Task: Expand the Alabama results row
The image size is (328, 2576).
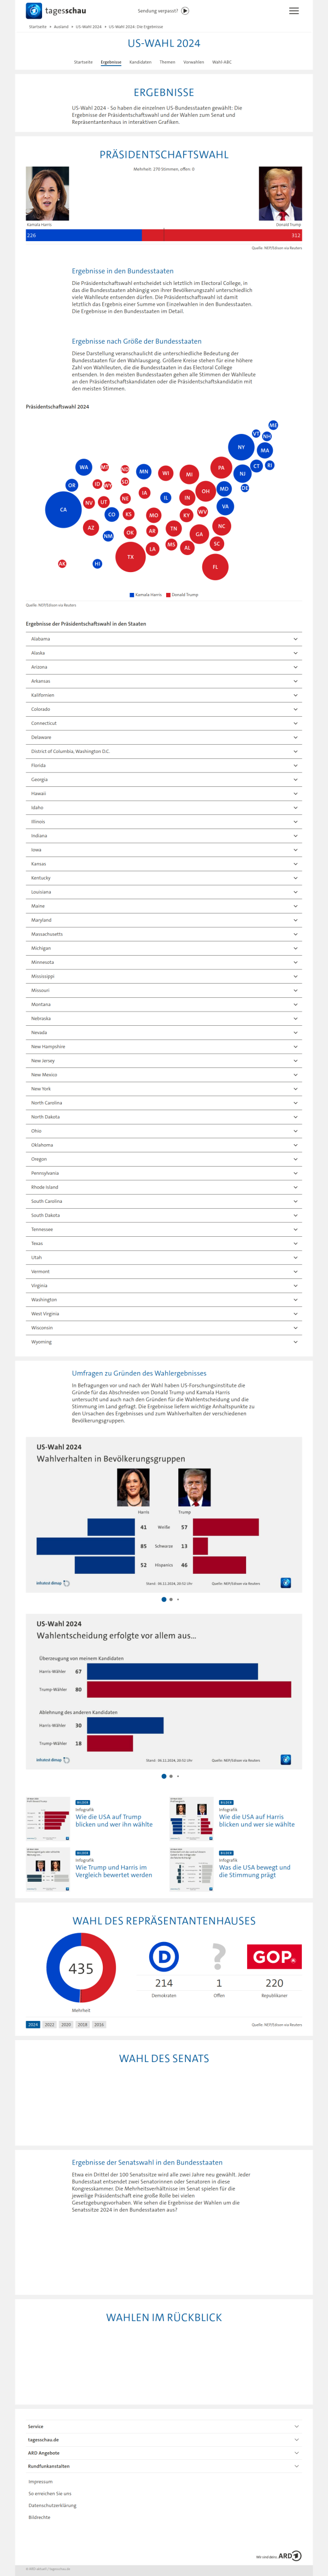Action: (x=163, y=639)
